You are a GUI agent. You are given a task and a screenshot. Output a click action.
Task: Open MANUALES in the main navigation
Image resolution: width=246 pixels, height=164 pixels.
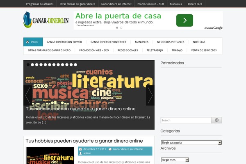142,42
